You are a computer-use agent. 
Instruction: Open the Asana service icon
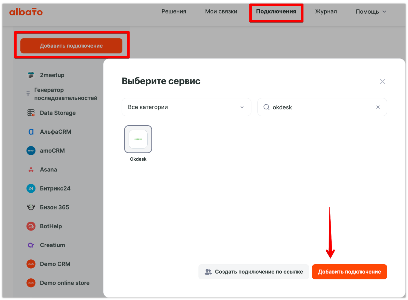point(31,170)
